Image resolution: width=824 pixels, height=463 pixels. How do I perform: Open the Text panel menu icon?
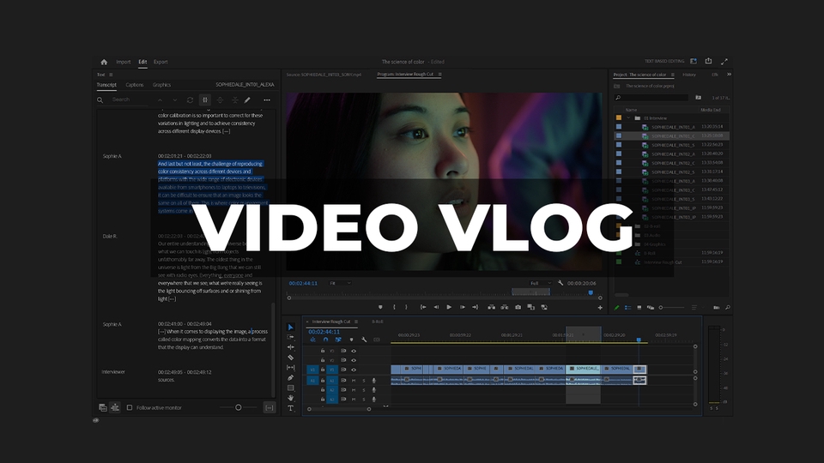coord(111,75)
